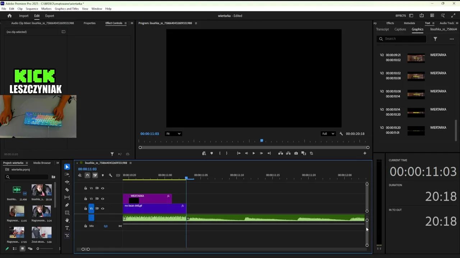Toggle lock on the V1 track
The width and height of the screenshot is (460, 258).
(x=86, y=208)
